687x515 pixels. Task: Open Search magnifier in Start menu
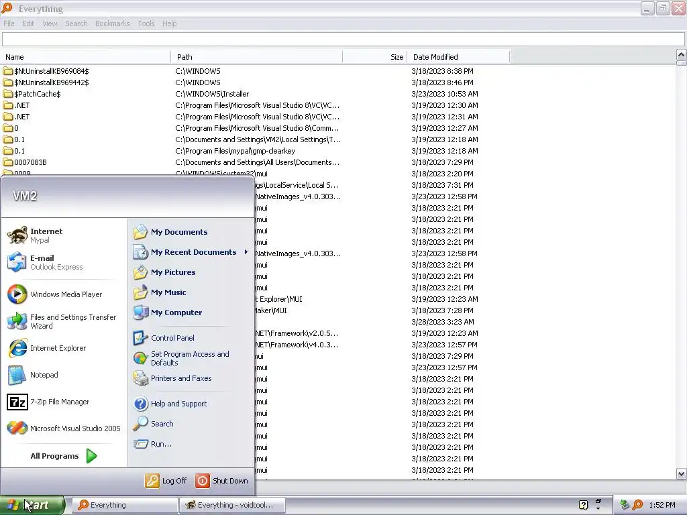(140, 424)
